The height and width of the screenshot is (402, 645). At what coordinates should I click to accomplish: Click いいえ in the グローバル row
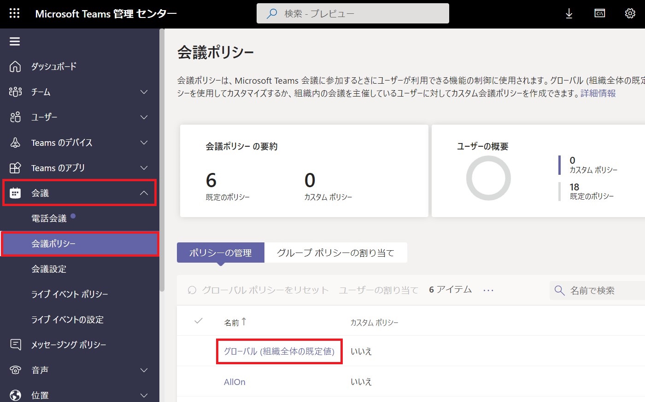point(361,351)
